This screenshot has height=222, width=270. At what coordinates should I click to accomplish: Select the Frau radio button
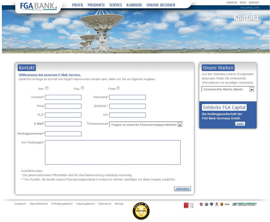point(83,88)
